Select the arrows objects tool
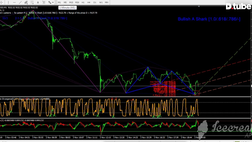Image resolution: width=252 pixels, height=142 pixels. point(50,2)
